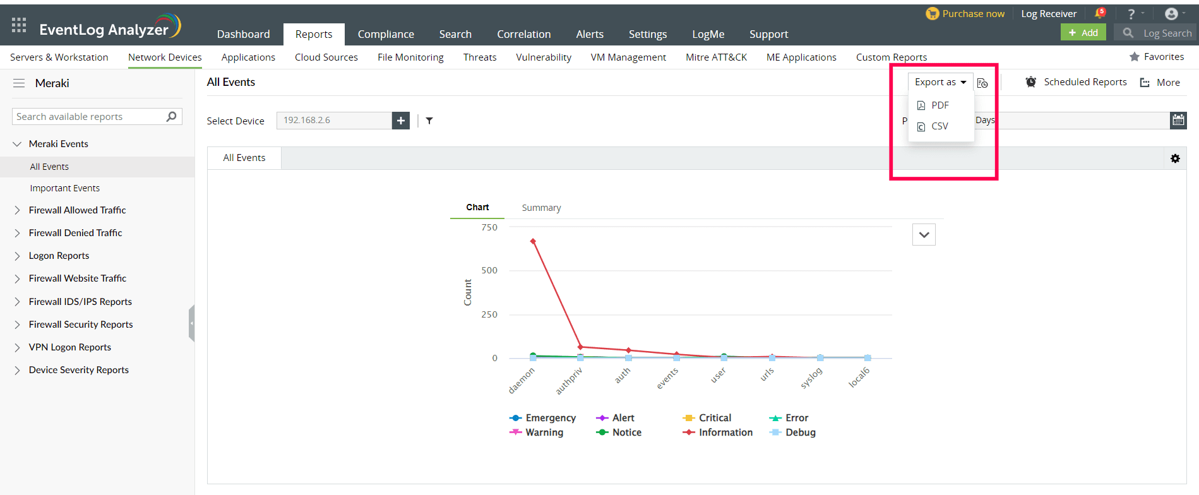This screenshot has width=1199, height=495.
Task: Open the calendar date picker icon
Action: (1178, 120)
